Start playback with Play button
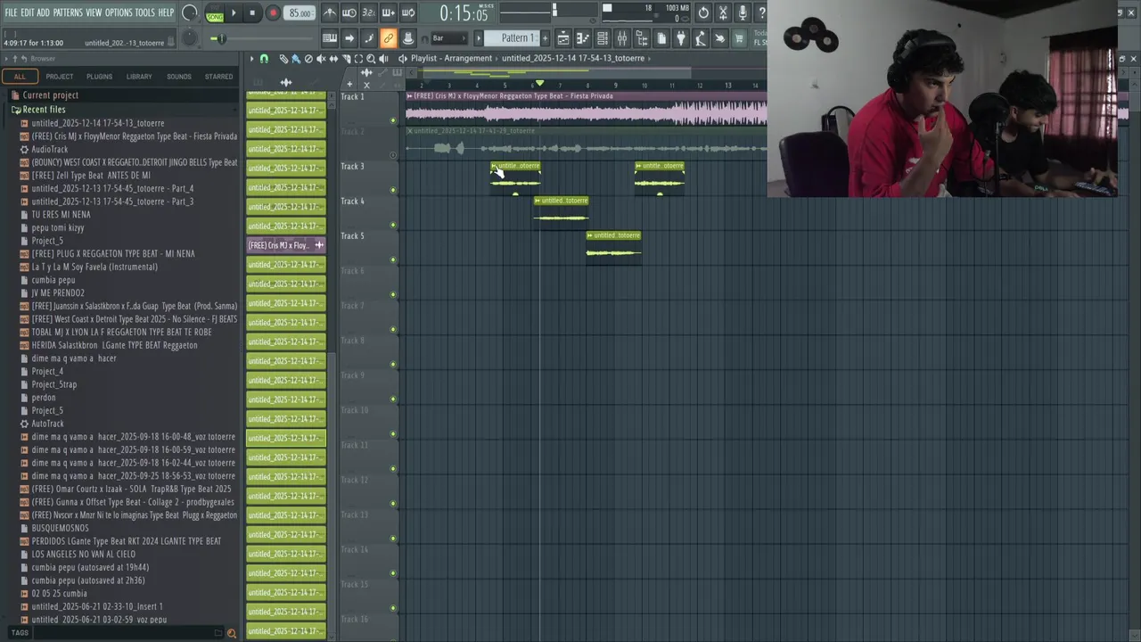 (x=234, y=13)
